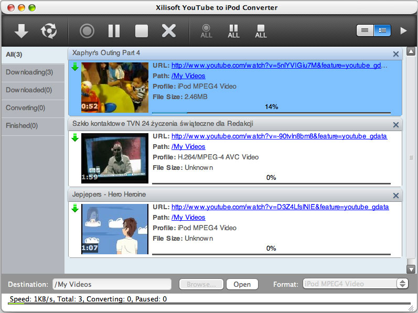Click the convert circular arrows icon
Viewport: 418px width, 313px height.
click(49, 31)
